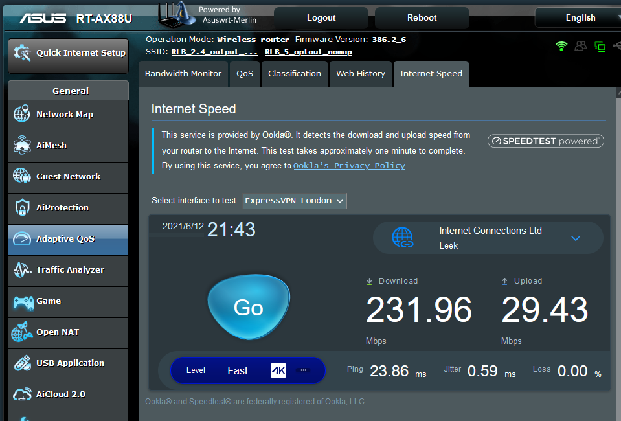Click the Wireless router operation mode link
Screen dimensions: 621x421
point(253,40)
